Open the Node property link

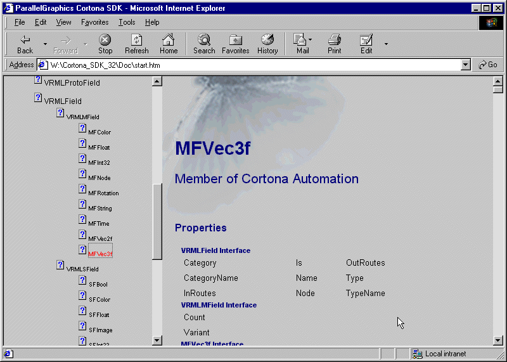tap(305, 293)
